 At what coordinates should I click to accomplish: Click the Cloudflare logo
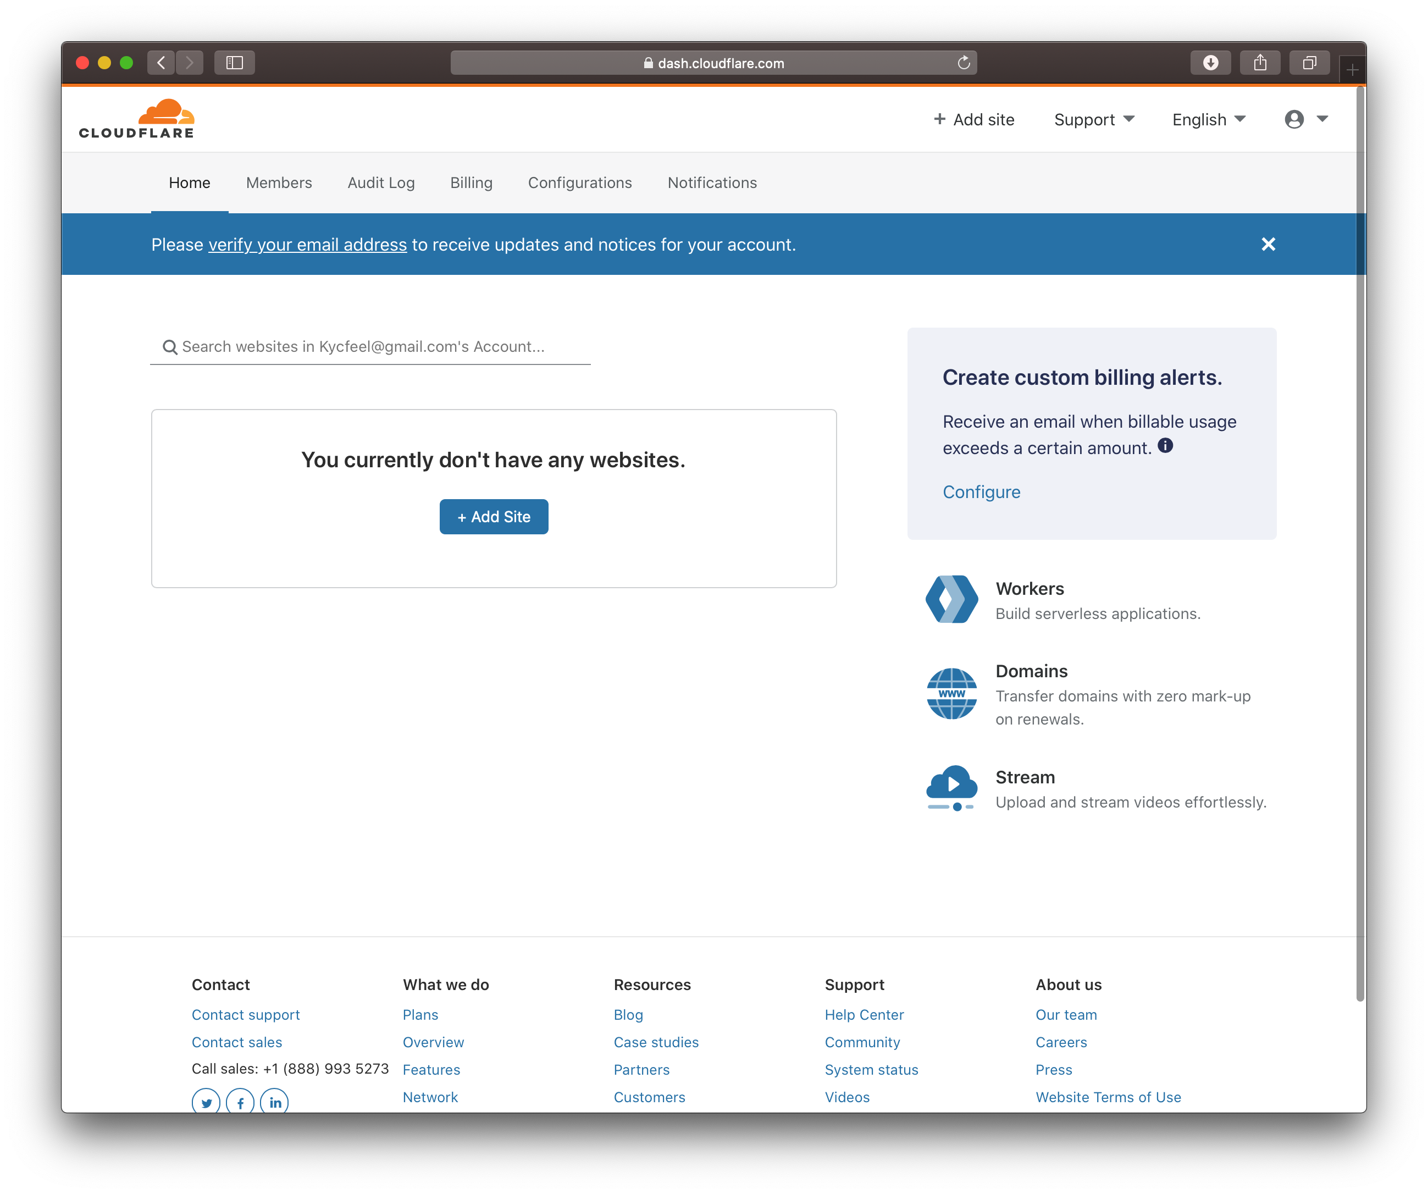pos(137,119)
